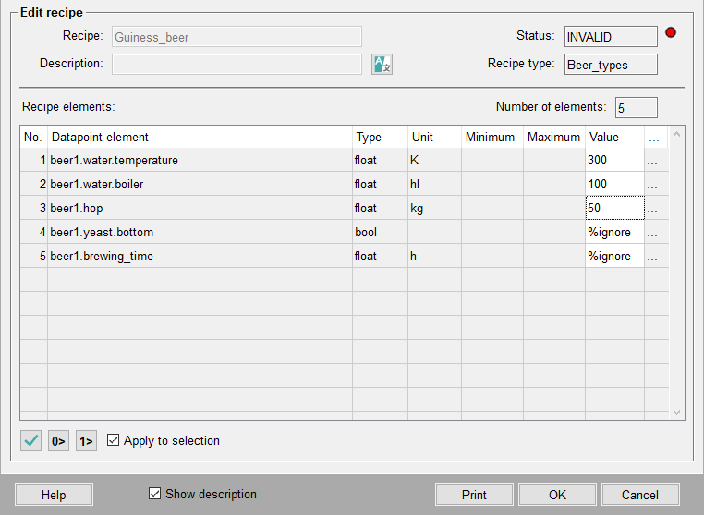Click the translate description icon
704x515 pixels.
click(382, 64)
